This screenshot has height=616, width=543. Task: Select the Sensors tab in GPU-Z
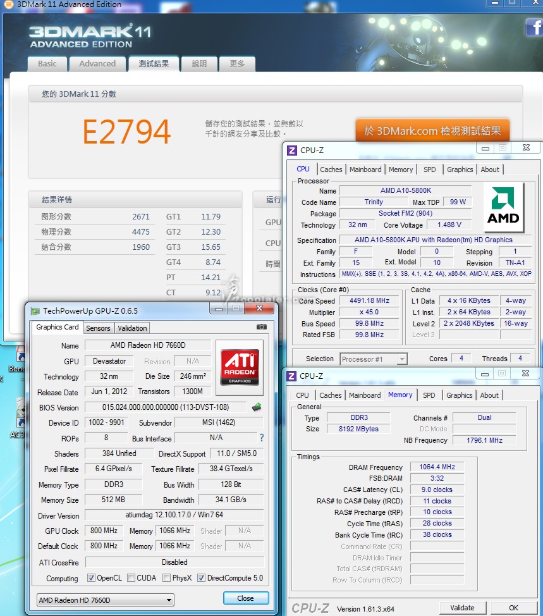click(x=98, y=328)
